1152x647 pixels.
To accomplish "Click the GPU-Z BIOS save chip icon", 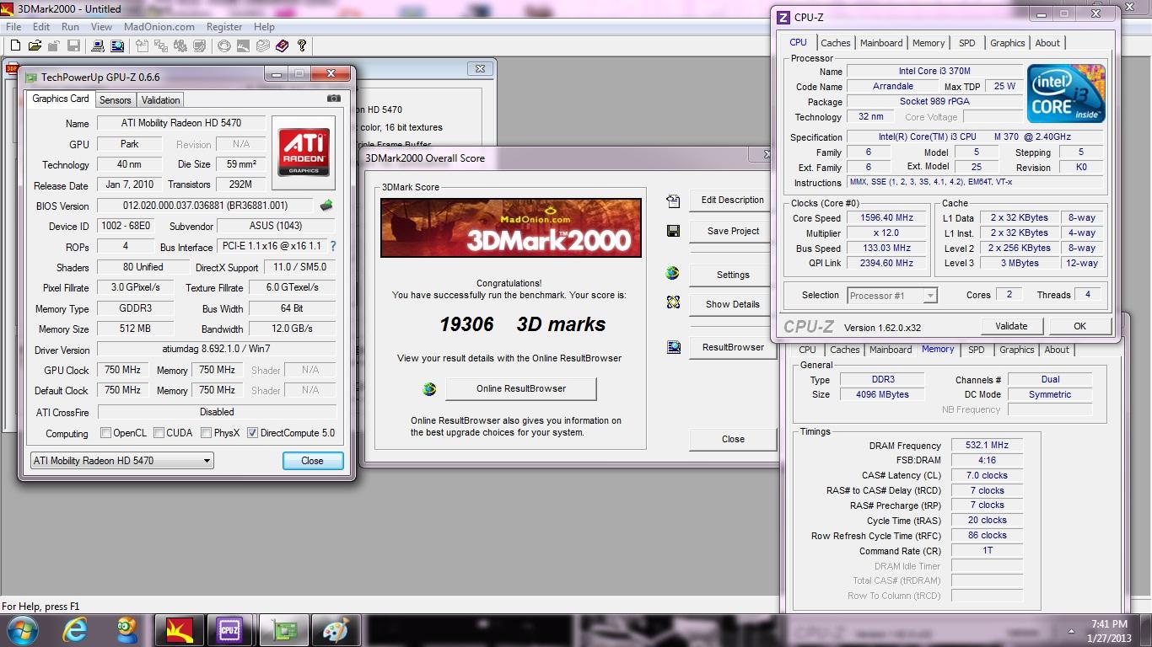I will coord(326,206).
